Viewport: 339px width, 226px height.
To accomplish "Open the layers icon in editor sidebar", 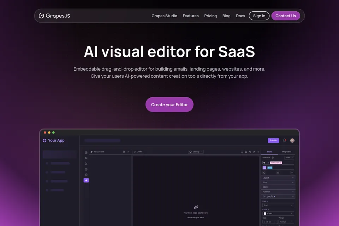I will point(86,158).
